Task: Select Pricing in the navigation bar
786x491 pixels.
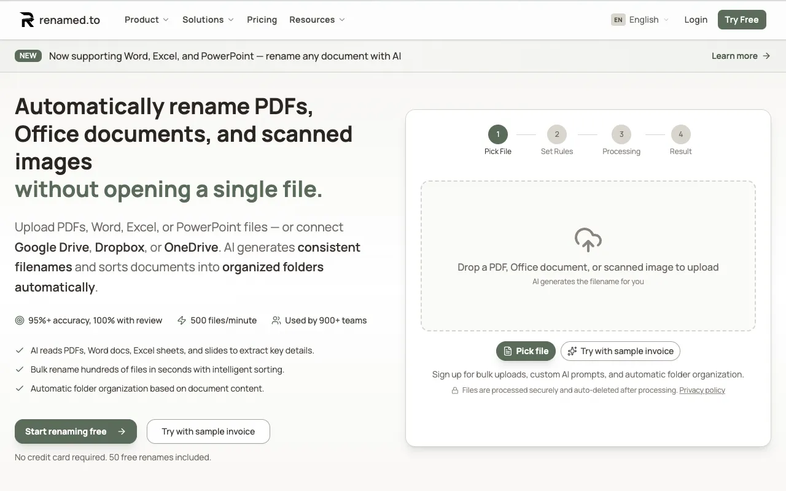Action: (262, 20)
